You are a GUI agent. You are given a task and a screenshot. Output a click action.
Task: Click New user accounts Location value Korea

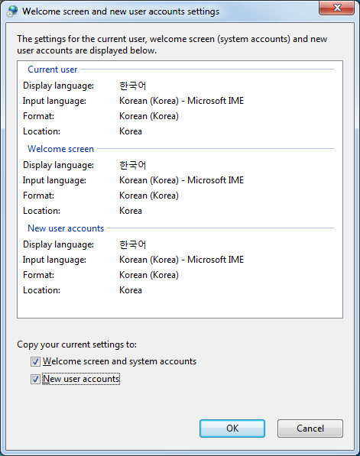(131, 290)
